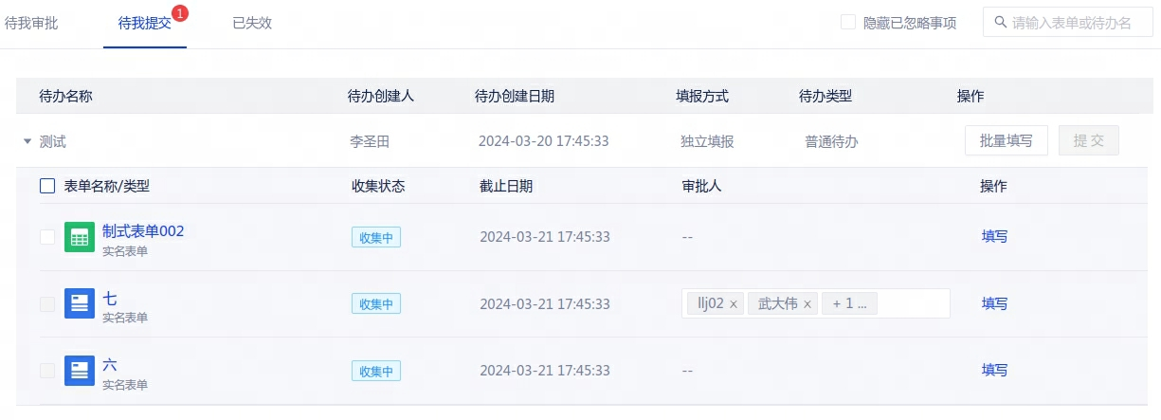Switch to the 待我审批 tab
This screenshot has height=420, width=1161.
click(31, 23)
